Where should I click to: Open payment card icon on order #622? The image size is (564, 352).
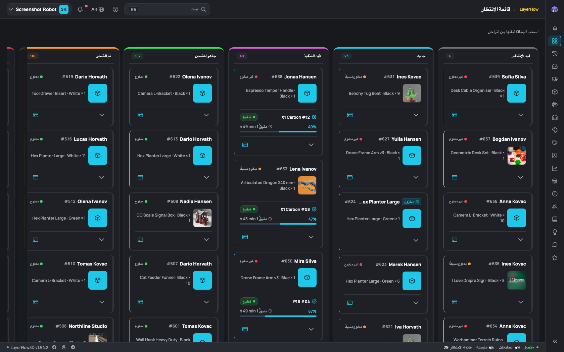[140, 115]
